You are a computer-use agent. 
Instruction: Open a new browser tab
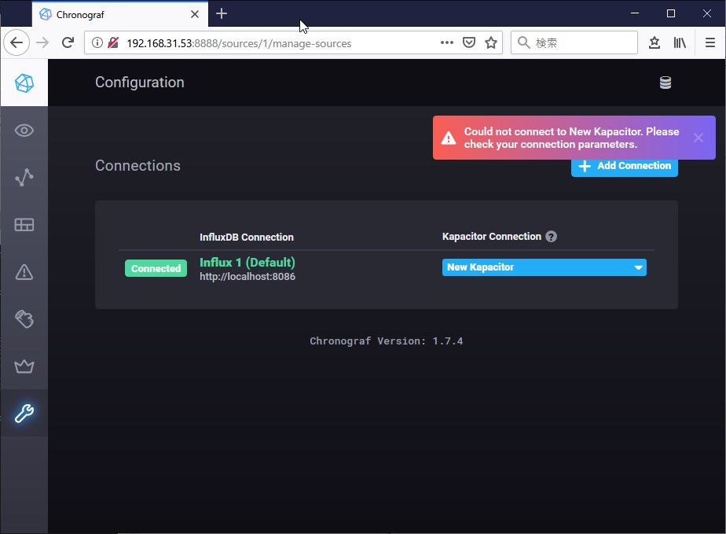tap(222, 13)
